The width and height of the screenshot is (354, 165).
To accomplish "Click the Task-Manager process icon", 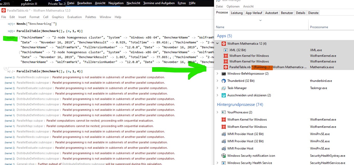I will (224, 88).
